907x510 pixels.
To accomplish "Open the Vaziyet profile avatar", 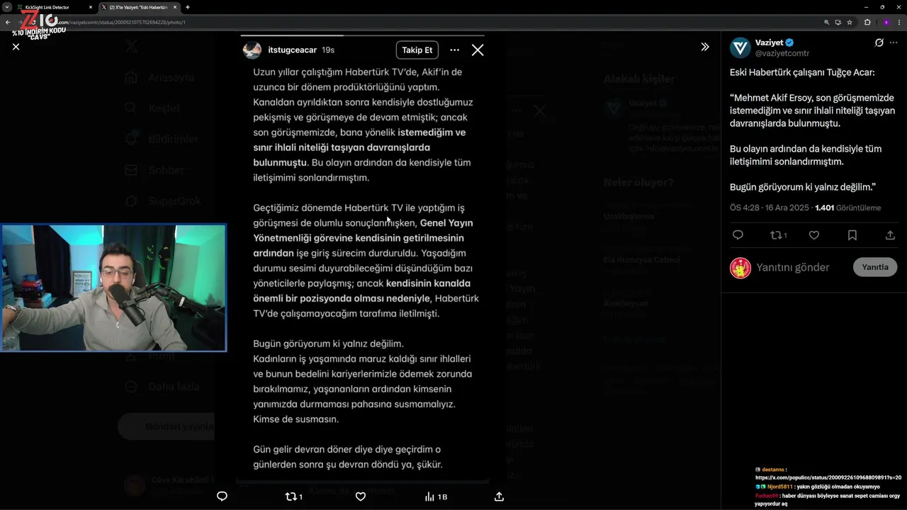I will tap(740, 47).
